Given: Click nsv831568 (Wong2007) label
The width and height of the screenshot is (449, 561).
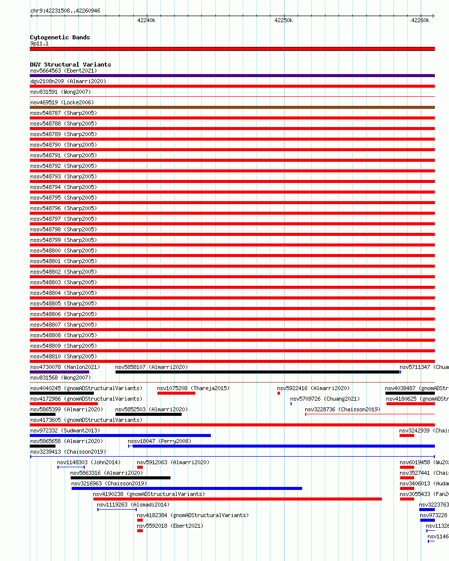Looking at the screenshot, I should (x=61, y=378).
